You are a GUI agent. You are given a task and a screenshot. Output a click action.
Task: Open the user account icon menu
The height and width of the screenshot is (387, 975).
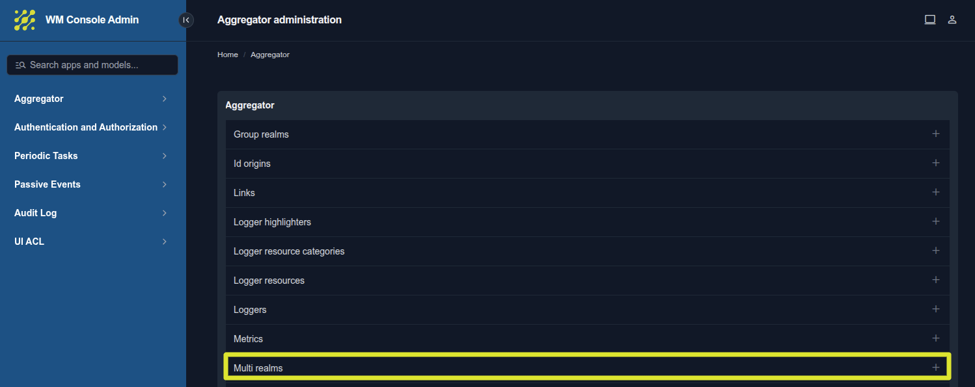952,19
